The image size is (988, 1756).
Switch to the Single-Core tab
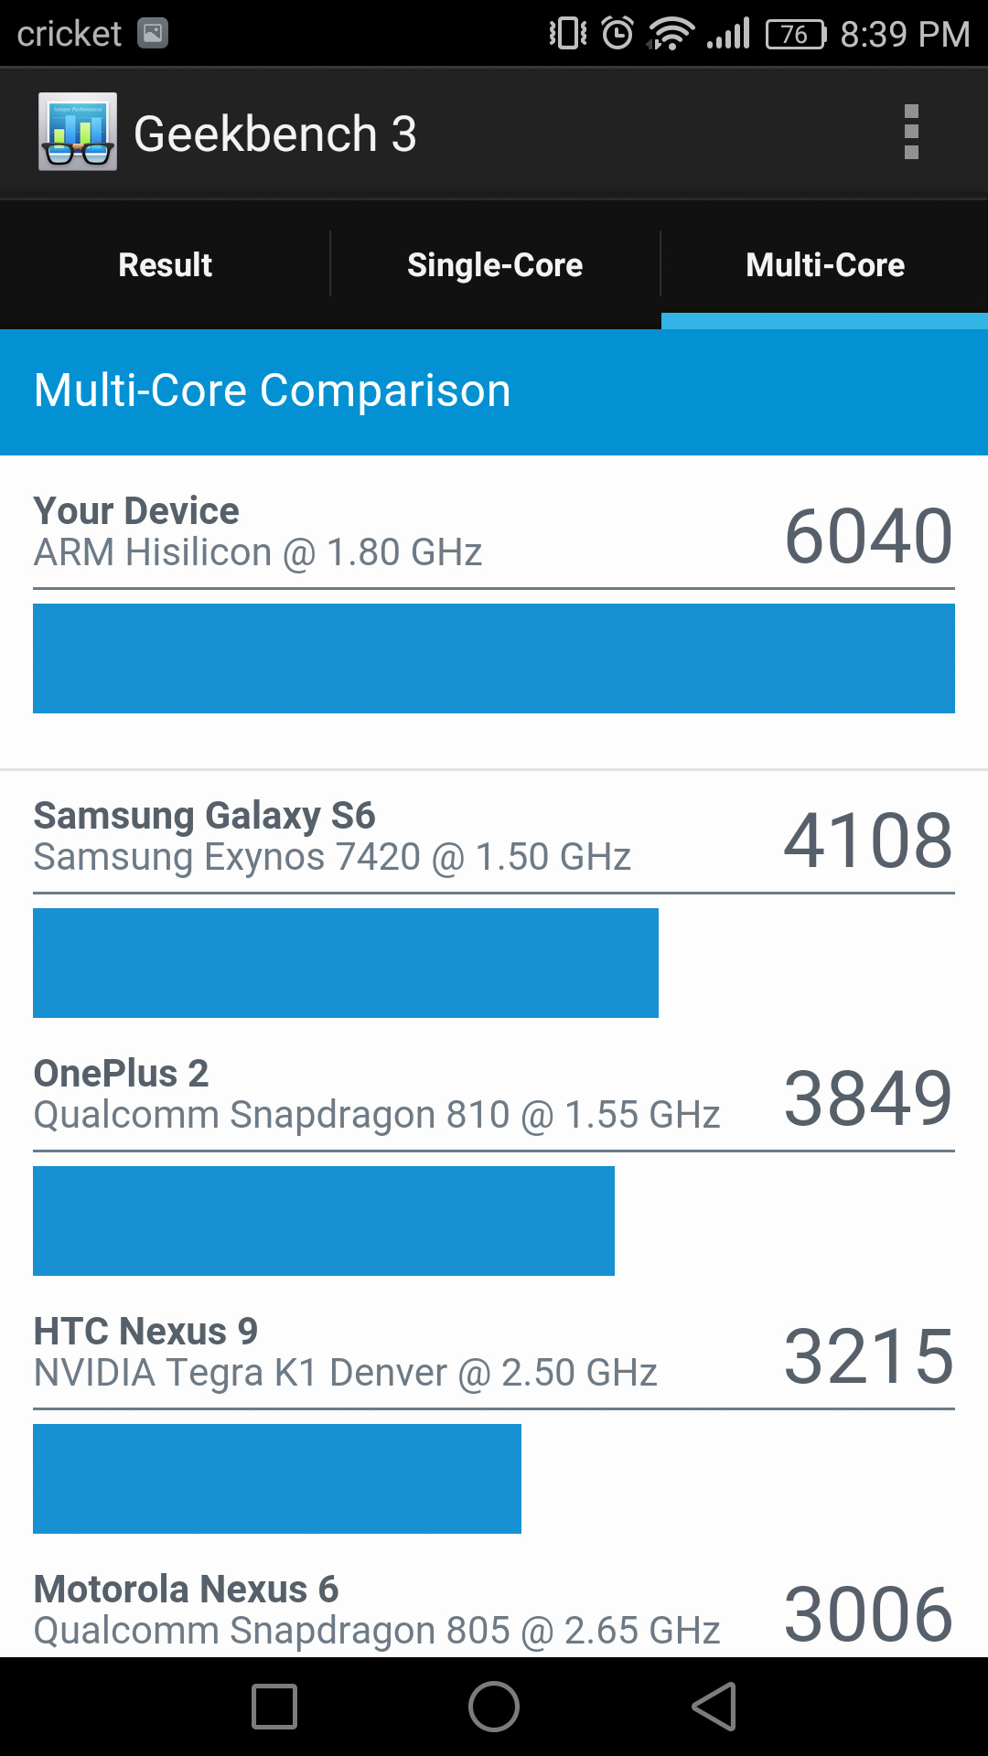(x=495, y=265)
